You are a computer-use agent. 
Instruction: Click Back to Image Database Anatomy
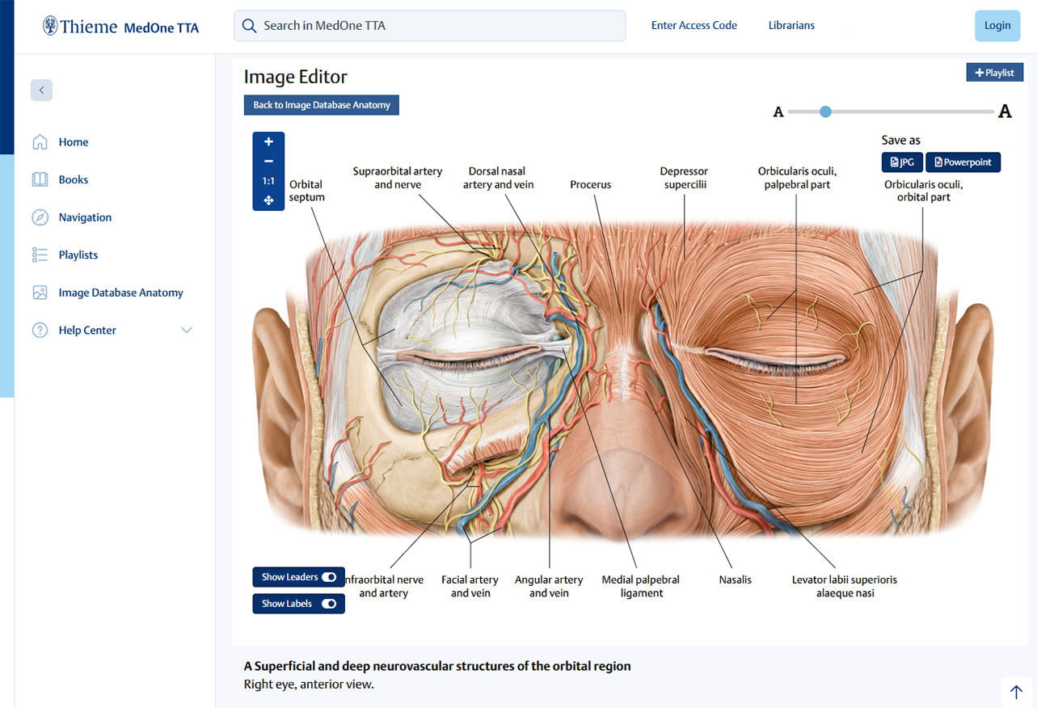pyautogui.click(x=322, y=105)
